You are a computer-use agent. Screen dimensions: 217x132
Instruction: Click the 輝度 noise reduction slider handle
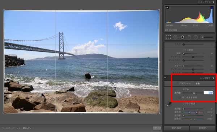point(184,54)
